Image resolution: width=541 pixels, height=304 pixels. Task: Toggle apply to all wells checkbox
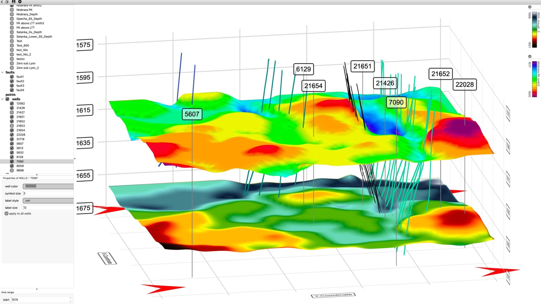[x=6, y=214]
